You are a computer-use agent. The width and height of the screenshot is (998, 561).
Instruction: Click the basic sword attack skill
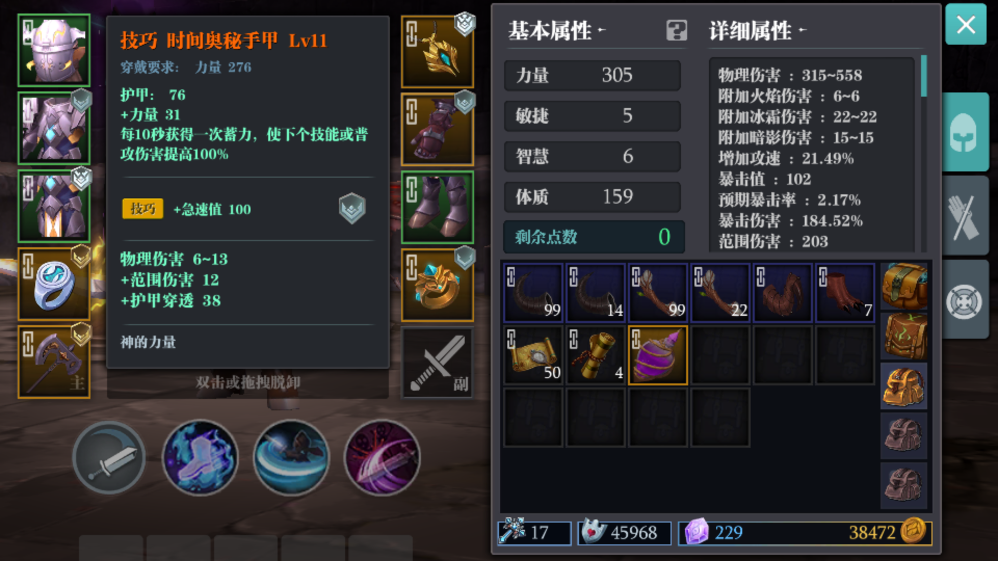(x=109, y=457)
